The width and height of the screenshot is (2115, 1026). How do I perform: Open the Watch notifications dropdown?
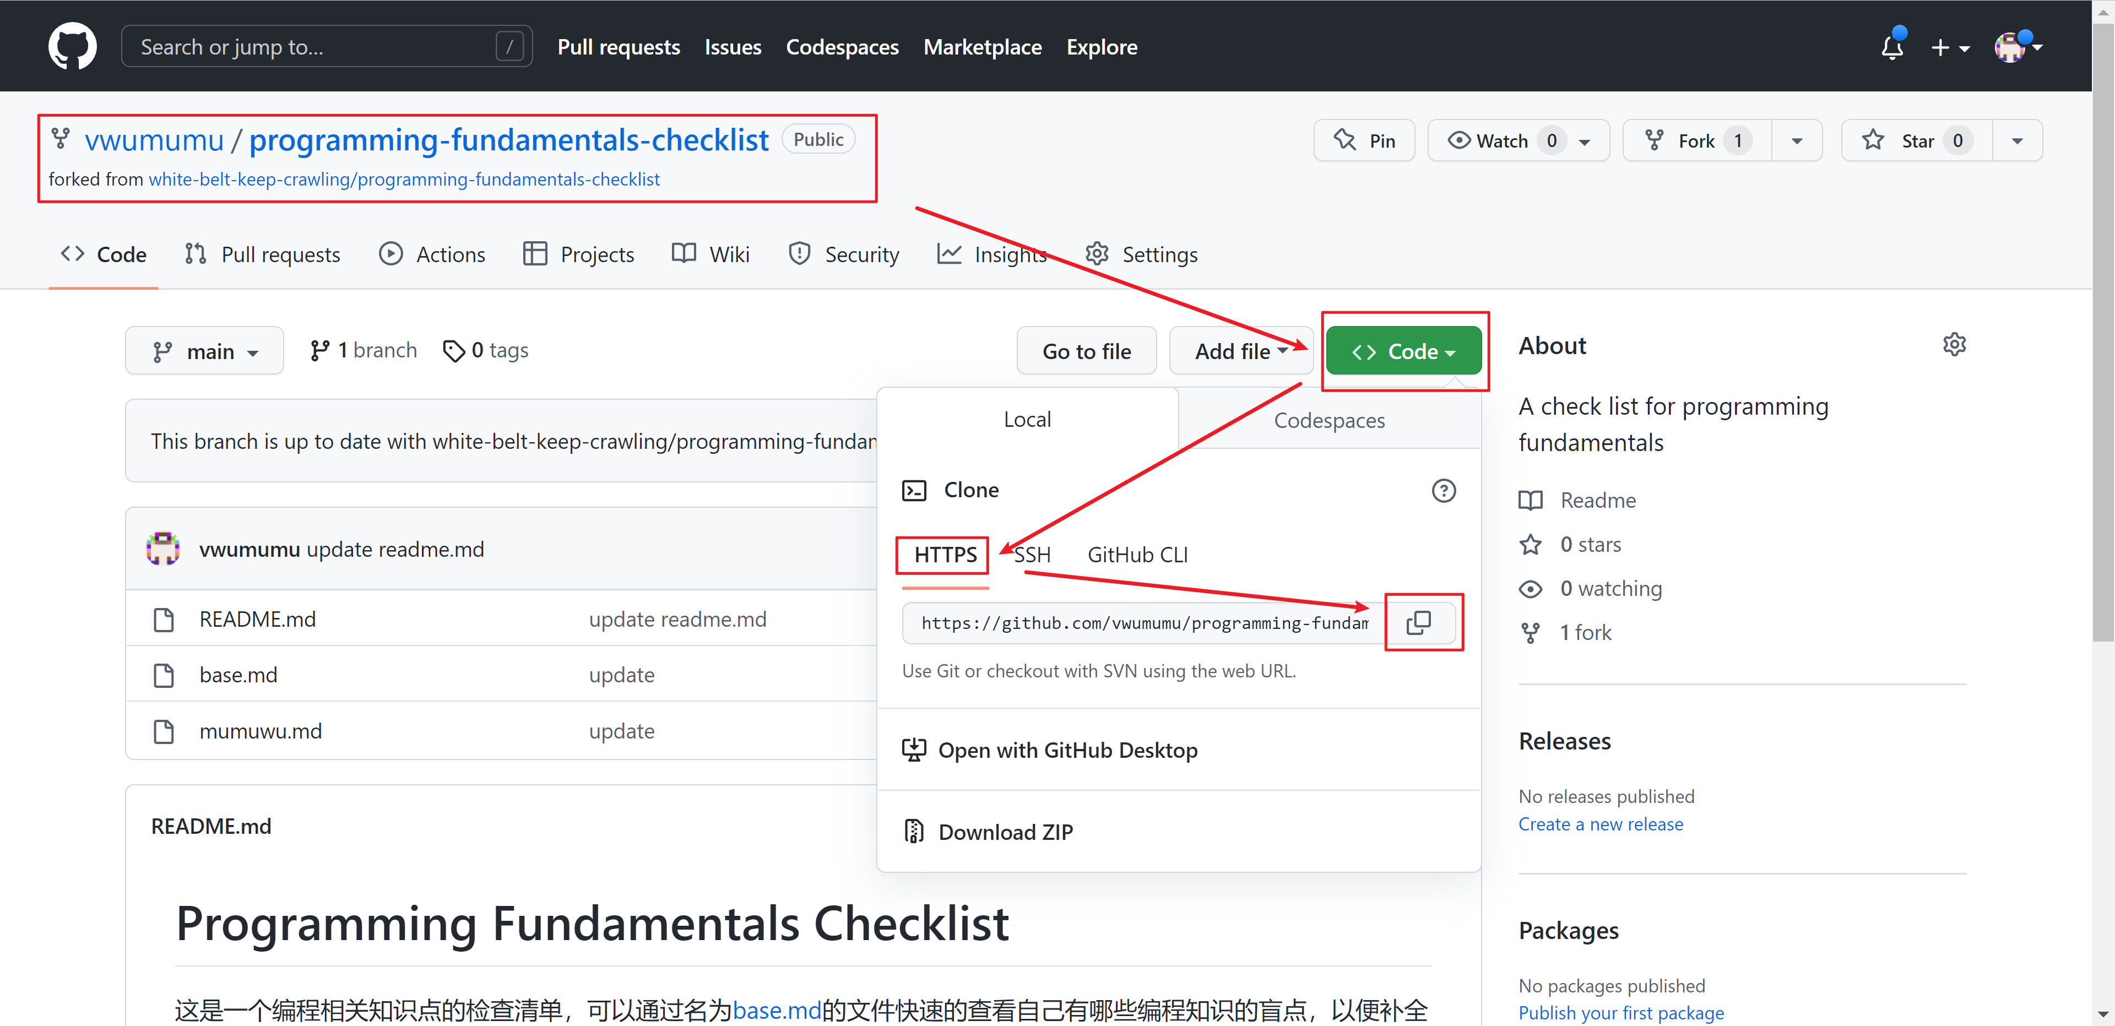pyautogui.click(x=1518, y=141)
